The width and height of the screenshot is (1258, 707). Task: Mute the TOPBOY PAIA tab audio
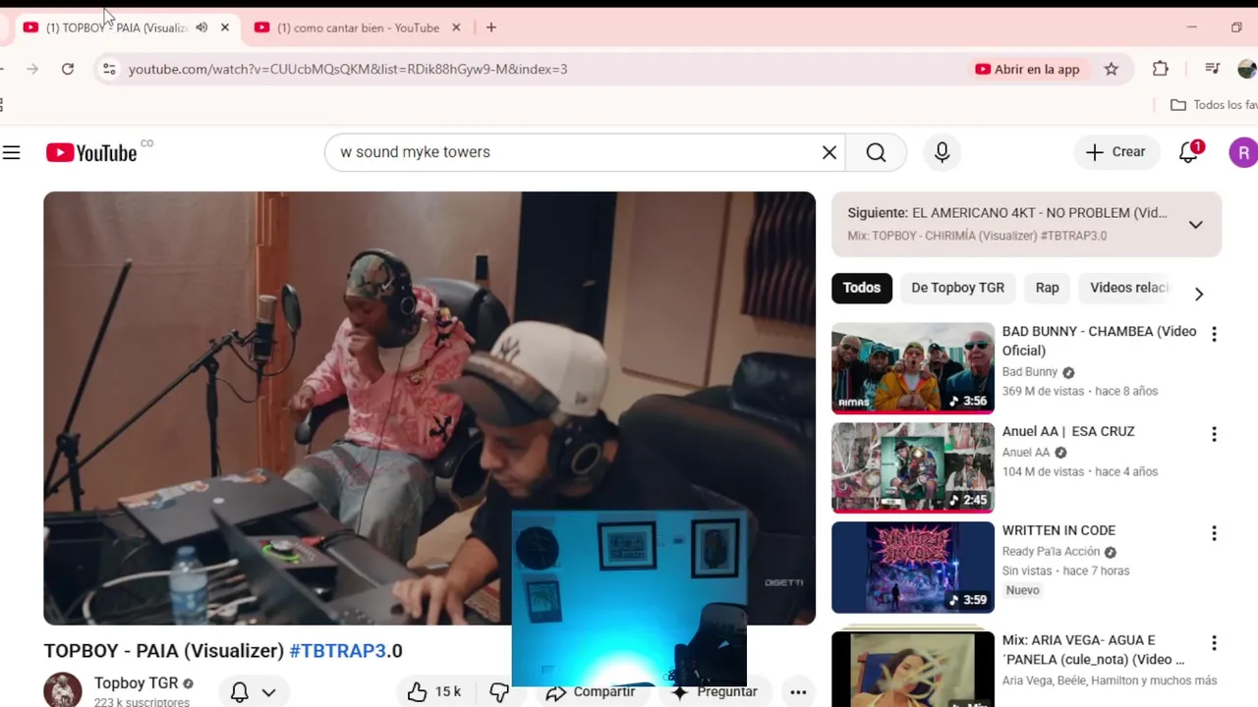tap(201, 27)
